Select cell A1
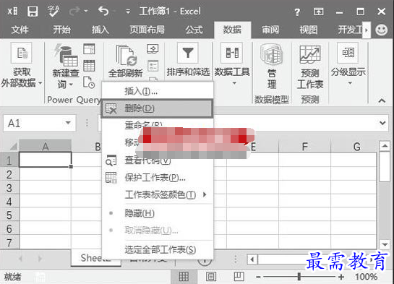394x284 pixels. (x=46, y=160)
